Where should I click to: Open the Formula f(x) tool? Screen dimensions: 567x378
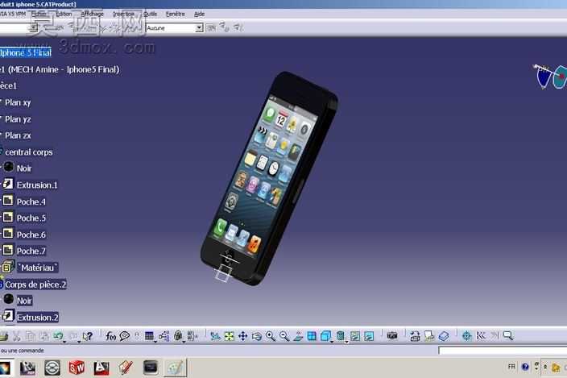click(110, 336)
